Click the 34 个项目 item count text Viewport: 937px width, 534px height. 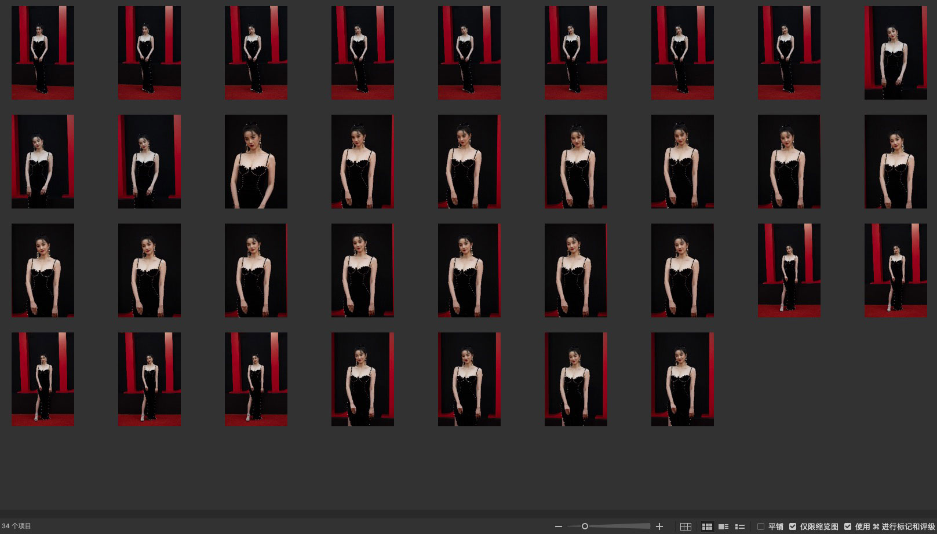click(x=17, y=526)
